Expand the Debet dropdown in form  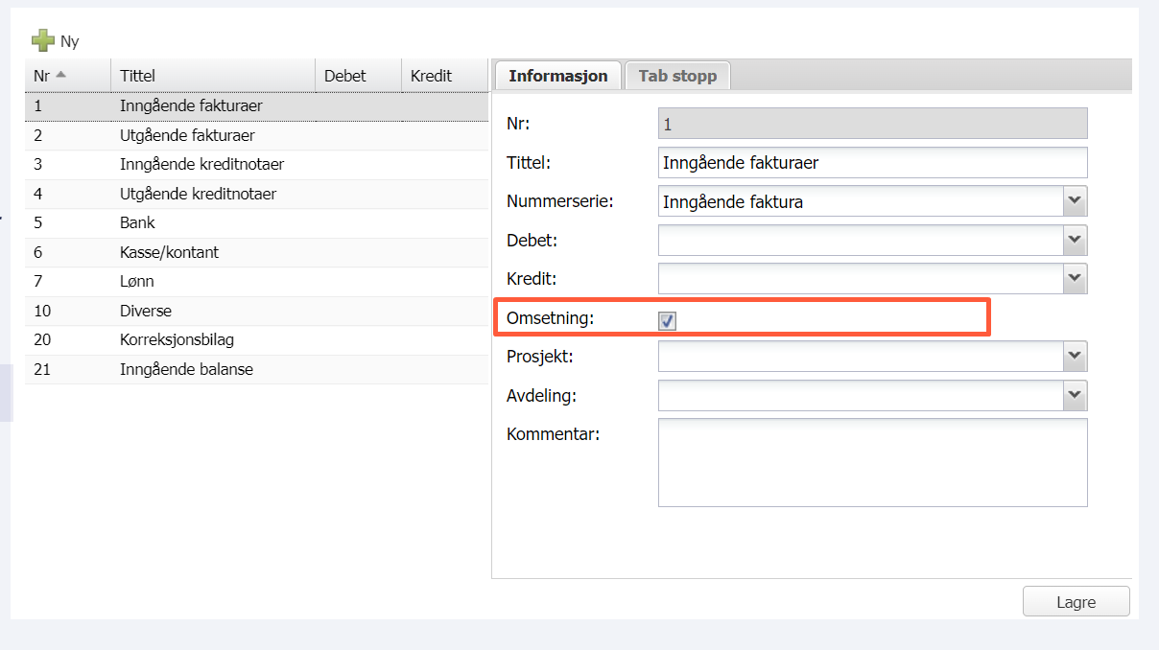pos(1075,240)
